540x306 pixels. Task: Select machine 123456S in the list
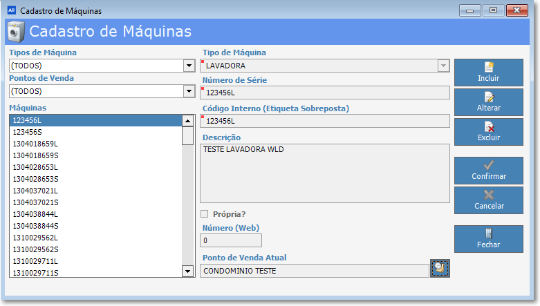pyautogui.click(x=95, y=132)
